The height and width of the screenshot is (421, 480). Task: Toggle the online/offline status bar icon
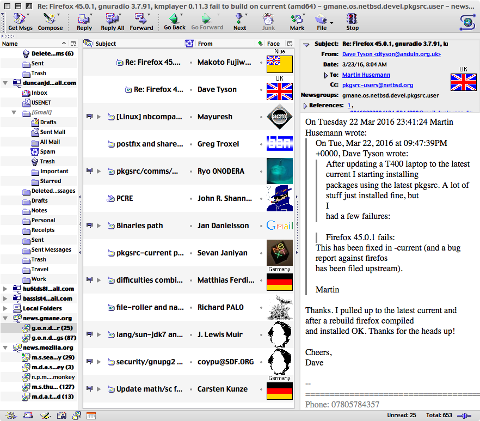(464, 416)
